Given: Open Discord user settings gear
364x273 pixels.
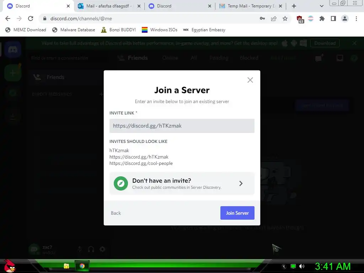Looking at the screenshot, I should (x=102, y=249).
